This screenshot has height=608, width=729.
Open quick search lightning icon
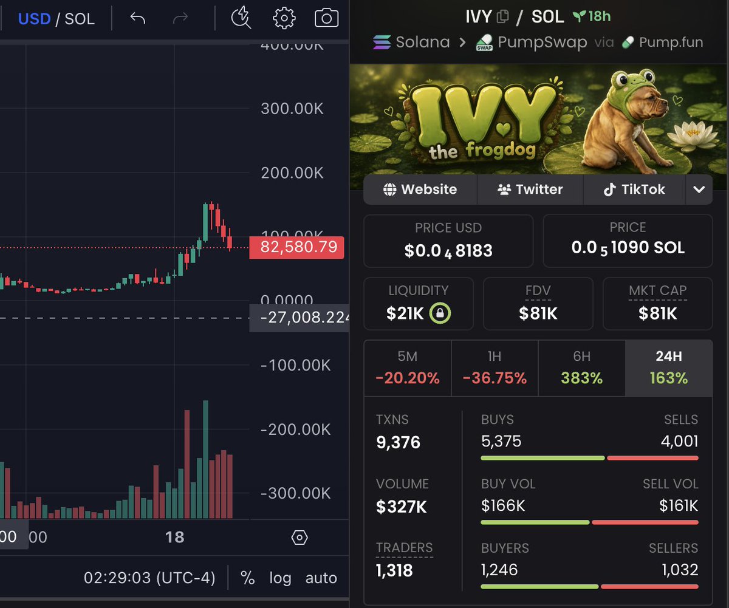(241, 18)
